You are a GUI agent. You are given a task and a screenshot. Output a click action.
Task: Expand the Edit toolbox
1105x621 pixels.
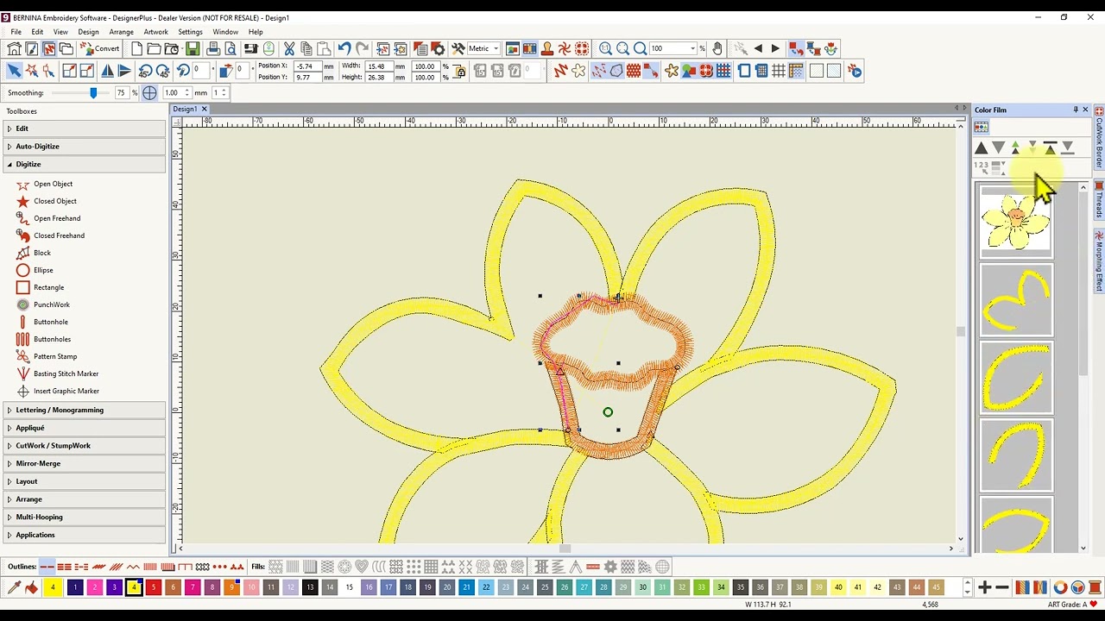click(85, 129)
